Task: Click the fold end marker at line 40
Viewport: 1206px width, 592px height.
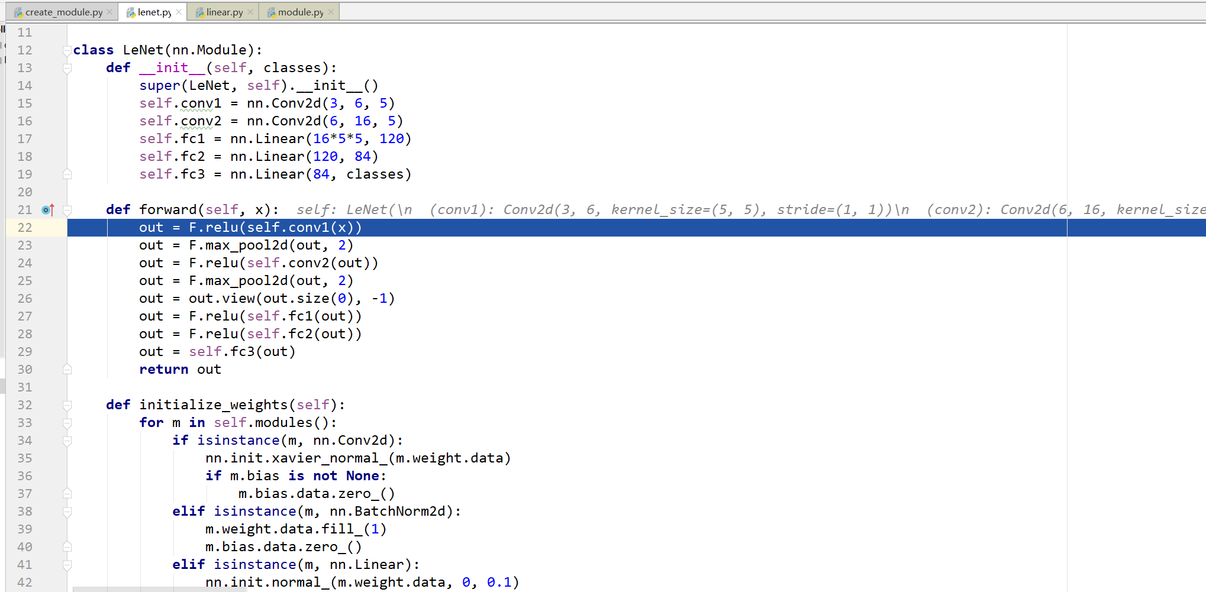Action: point(67,547)
